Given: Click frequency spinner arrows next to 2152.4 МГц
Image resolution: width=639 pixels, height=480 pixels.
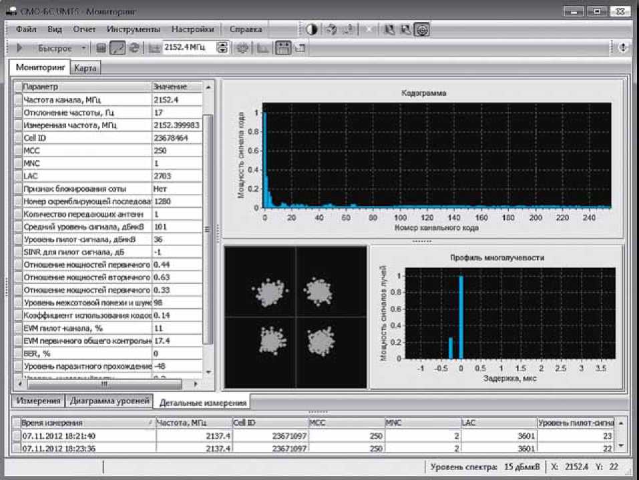Looking at the screenshot, I should coord(223,48).
